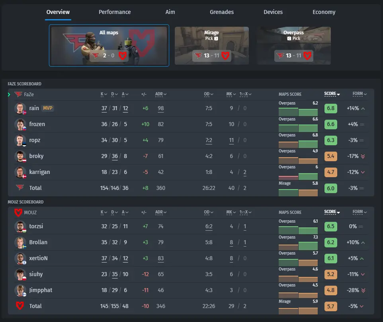Viewport: 383px width, 322px height.
Task: Click the up-arrow form icon beside Brollan's +10%
Action: click(x=363, y=243)
